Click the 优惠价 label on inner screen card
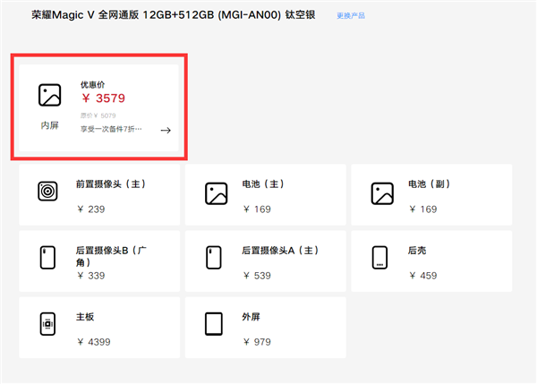This screenshot has height=384, width=537. [93, 85]
